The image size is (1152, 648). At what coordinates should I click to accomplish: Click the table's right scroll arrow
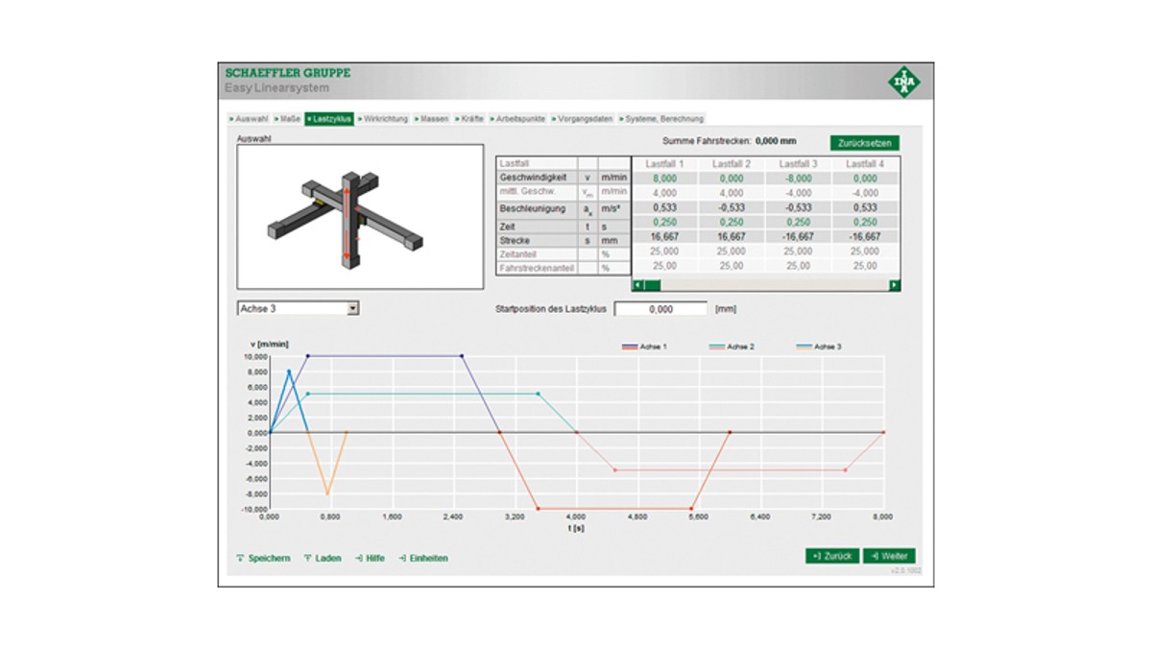[x=893, y=285]
